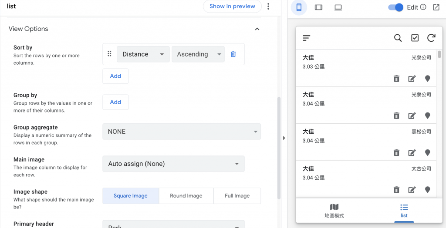Click the Show in preview button
The width and height of the screenshot is (446, 228).
pyautogui.click(x=232, y=6)
